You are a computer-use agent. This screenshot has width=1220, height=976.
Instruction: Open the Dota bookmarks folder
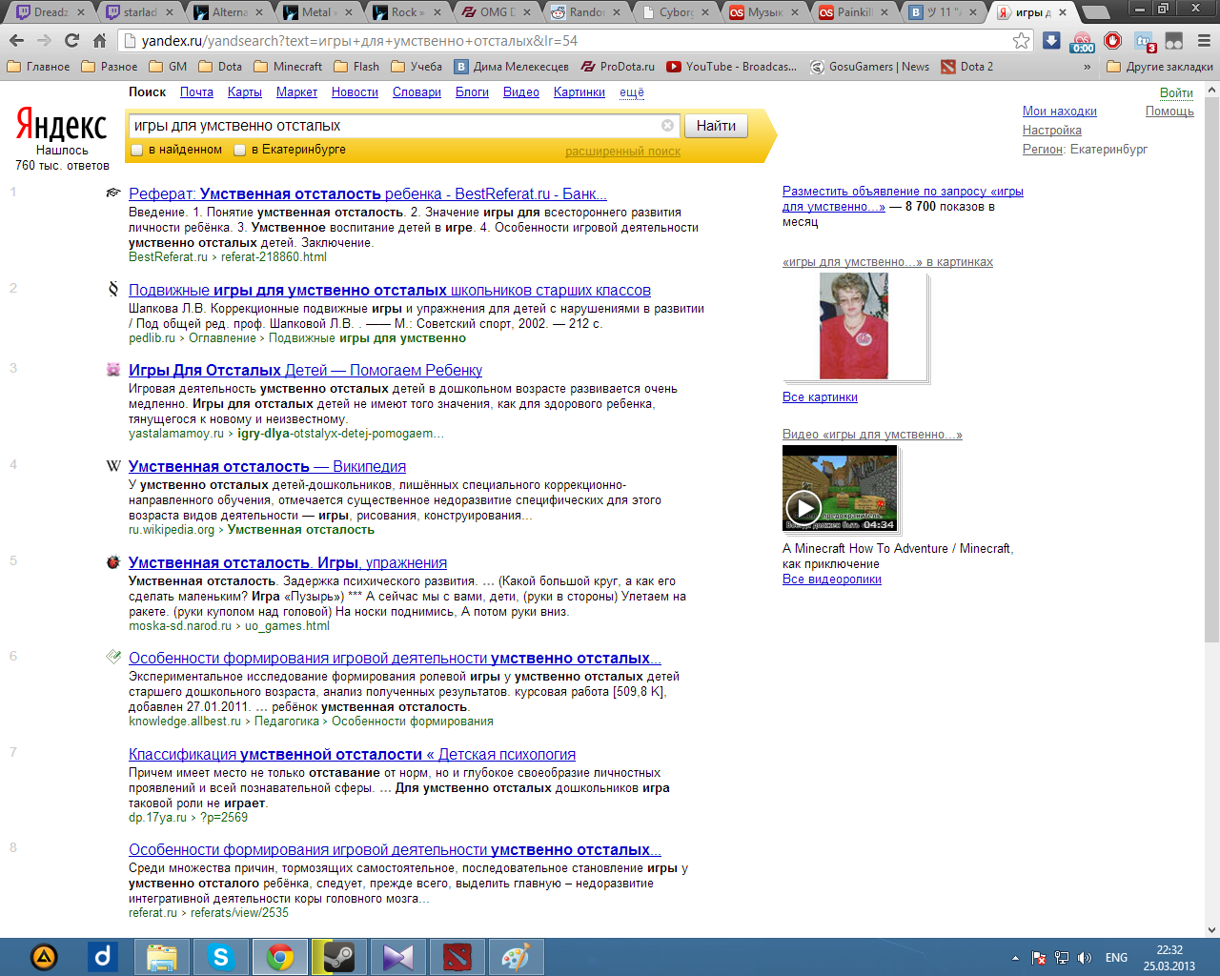tap(220, 67)
